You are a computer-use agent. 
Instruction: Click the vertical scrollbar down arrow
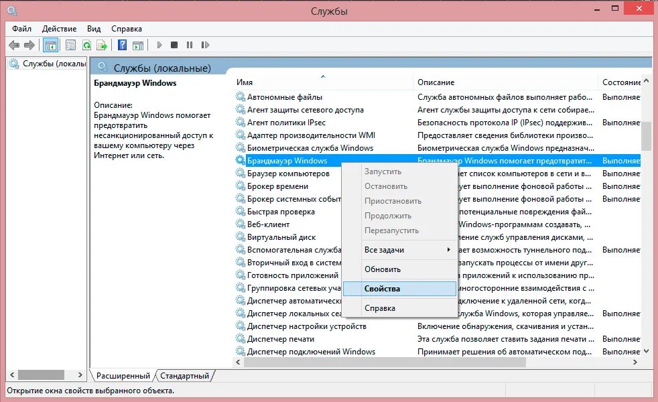pyautogui.click(x=646, y=351)
